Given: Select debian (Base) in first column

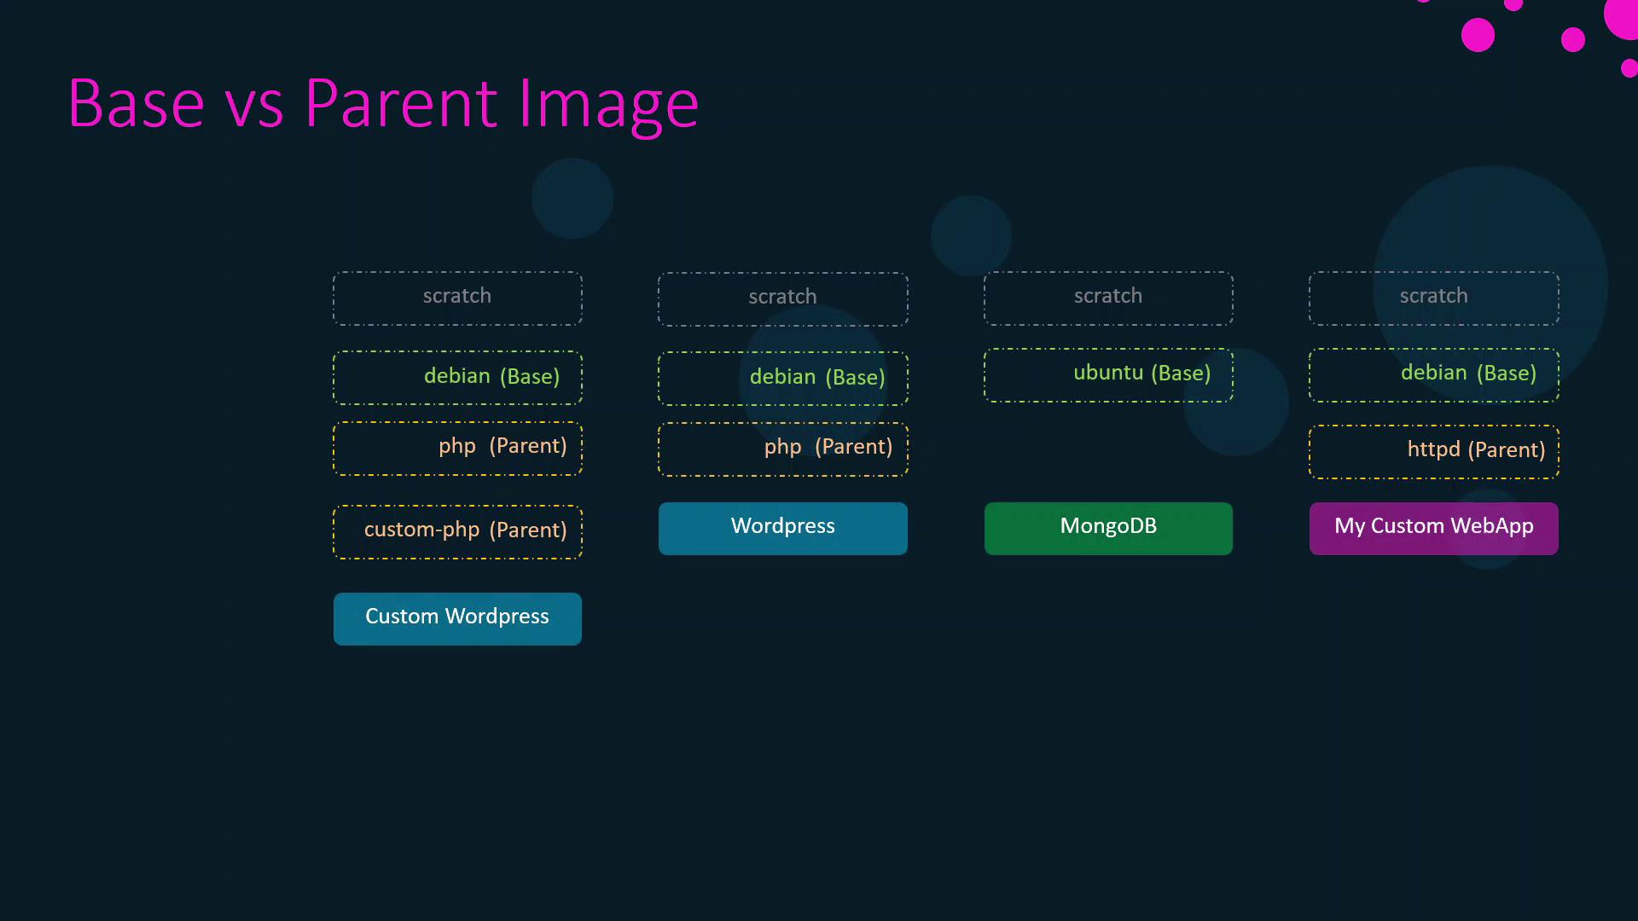Looking at the screenshot, I should (x=457, y=377).
